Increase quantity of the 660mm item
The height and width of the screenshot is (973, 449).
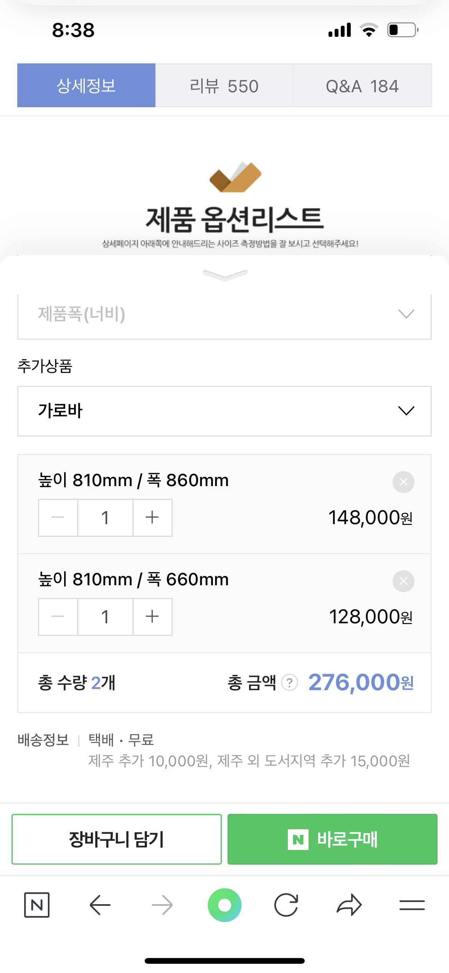152,617
